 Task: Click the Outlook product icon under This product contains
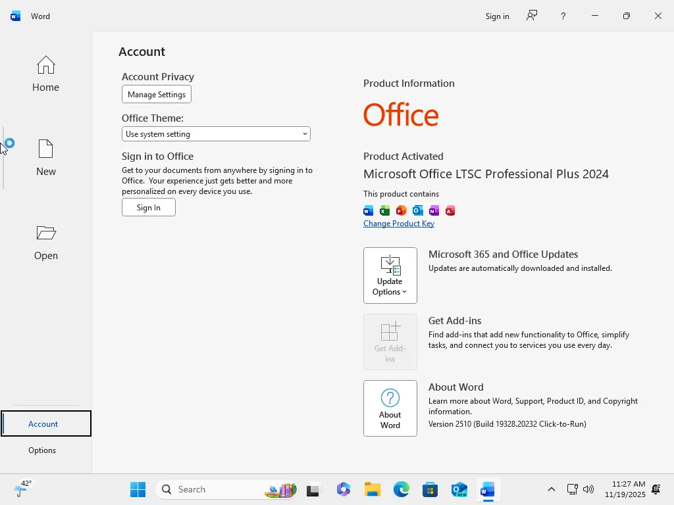(x=417, y=210)
